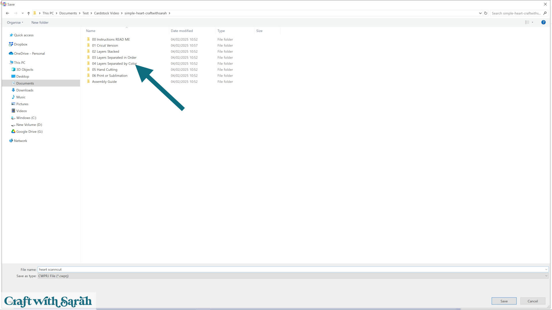The width and height of the screenshot is (552, 310).
Task: Open the Organise dropdown menu
Action: click(x=15, y=22)
